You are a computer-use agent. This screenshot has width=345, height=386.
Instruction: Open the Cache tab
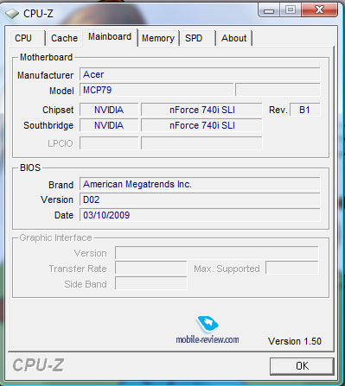coord(64,38)
